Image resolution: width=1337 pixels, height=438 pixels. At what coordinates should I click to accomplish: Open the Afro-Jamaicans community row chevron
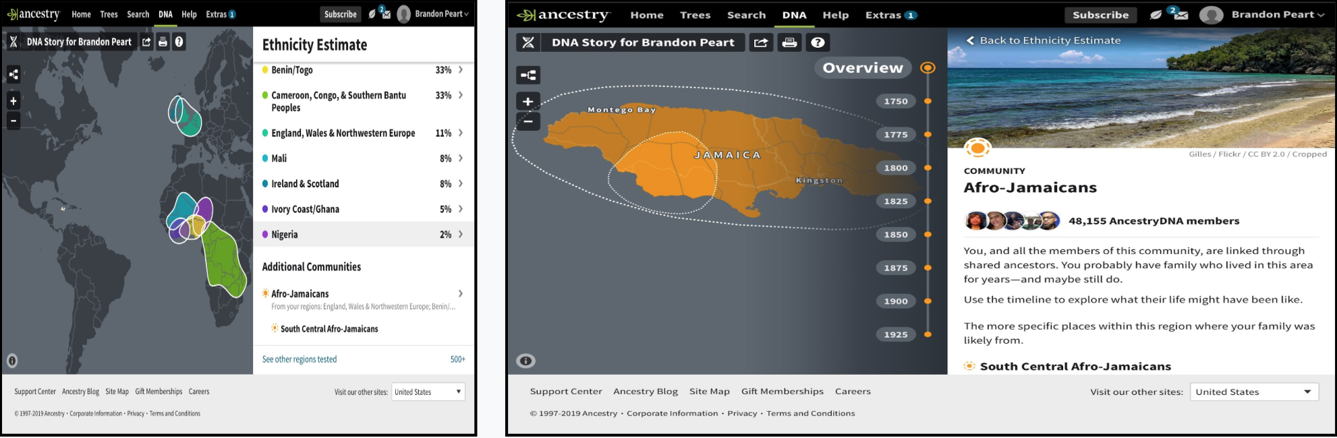pyautogui.click(x=461, y=294)
